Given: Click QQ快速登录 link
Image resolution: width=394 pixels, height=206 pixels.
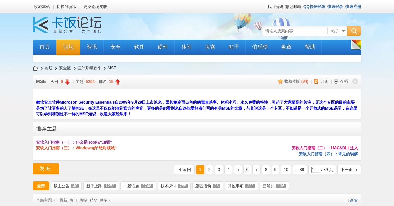Looking at the screenshot, I should tap(314, 7).
